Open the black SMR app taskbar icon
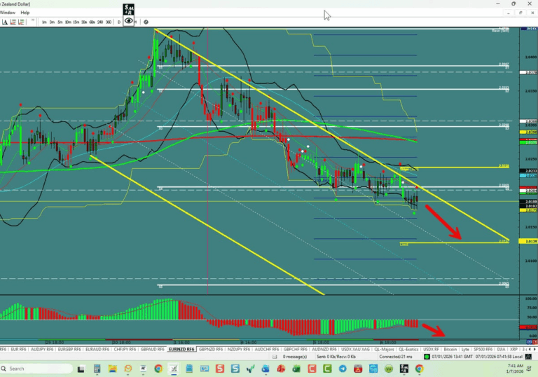The image size is (538, 377). [403, 369]
